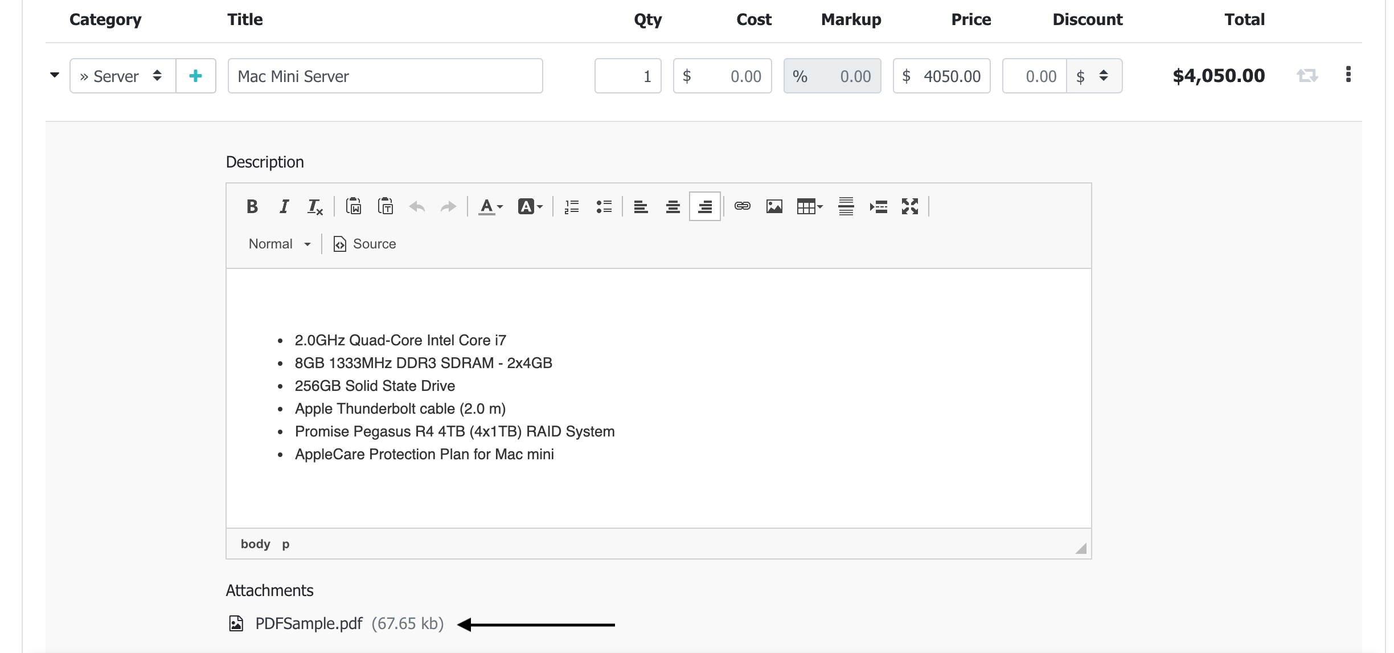
Task: Click the Discount column header
Action: pos(1088,19)
